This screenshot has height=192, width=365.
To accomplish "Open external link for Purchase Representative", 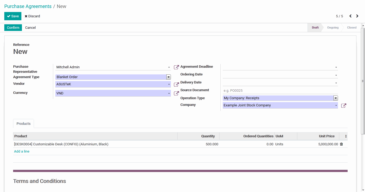I will [x=176, y=67].
